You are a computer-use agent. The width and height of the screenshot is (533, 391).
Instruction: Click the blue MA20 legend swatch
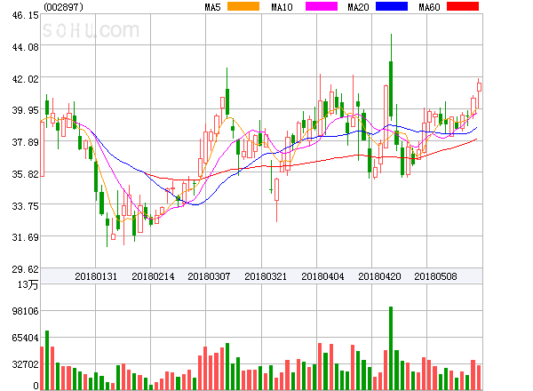point(392,6)
